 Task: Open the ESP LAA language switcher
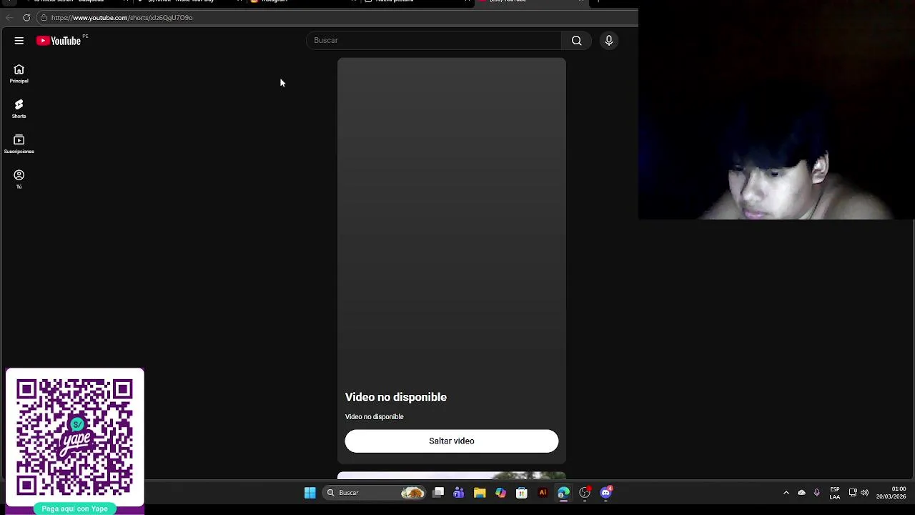835,493
